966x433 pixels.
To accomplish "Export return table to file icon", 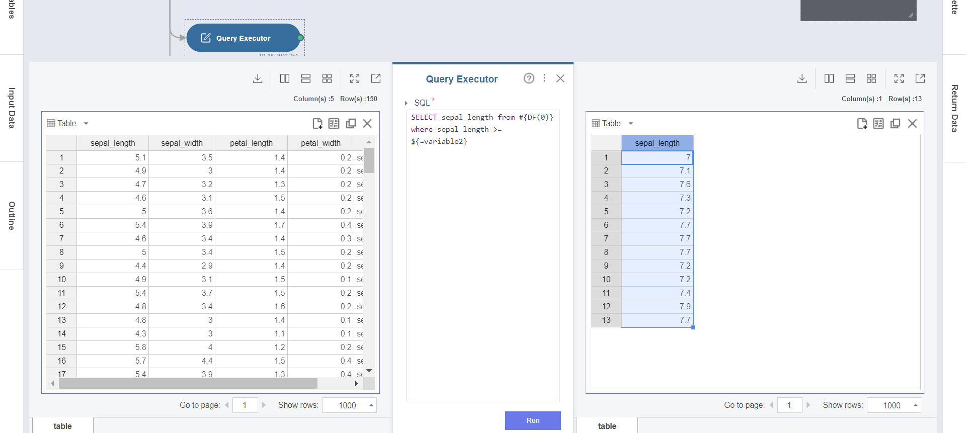I will [862, 123].
